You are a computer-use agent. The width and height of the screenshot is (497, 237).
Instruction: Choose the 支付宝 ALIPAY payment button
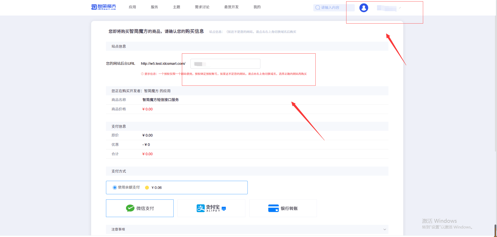click(x=211, y=208)
